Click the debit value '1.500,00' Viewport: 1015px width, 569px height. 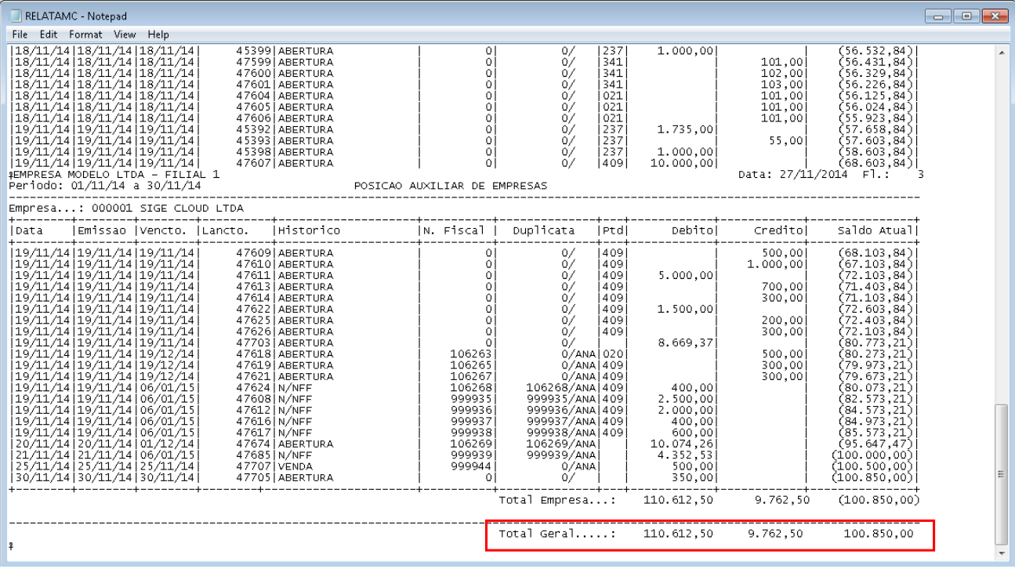(685, 310)
